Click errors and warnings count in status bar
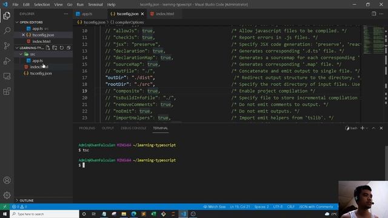This screenshot has width=388, height=218. 19,206
